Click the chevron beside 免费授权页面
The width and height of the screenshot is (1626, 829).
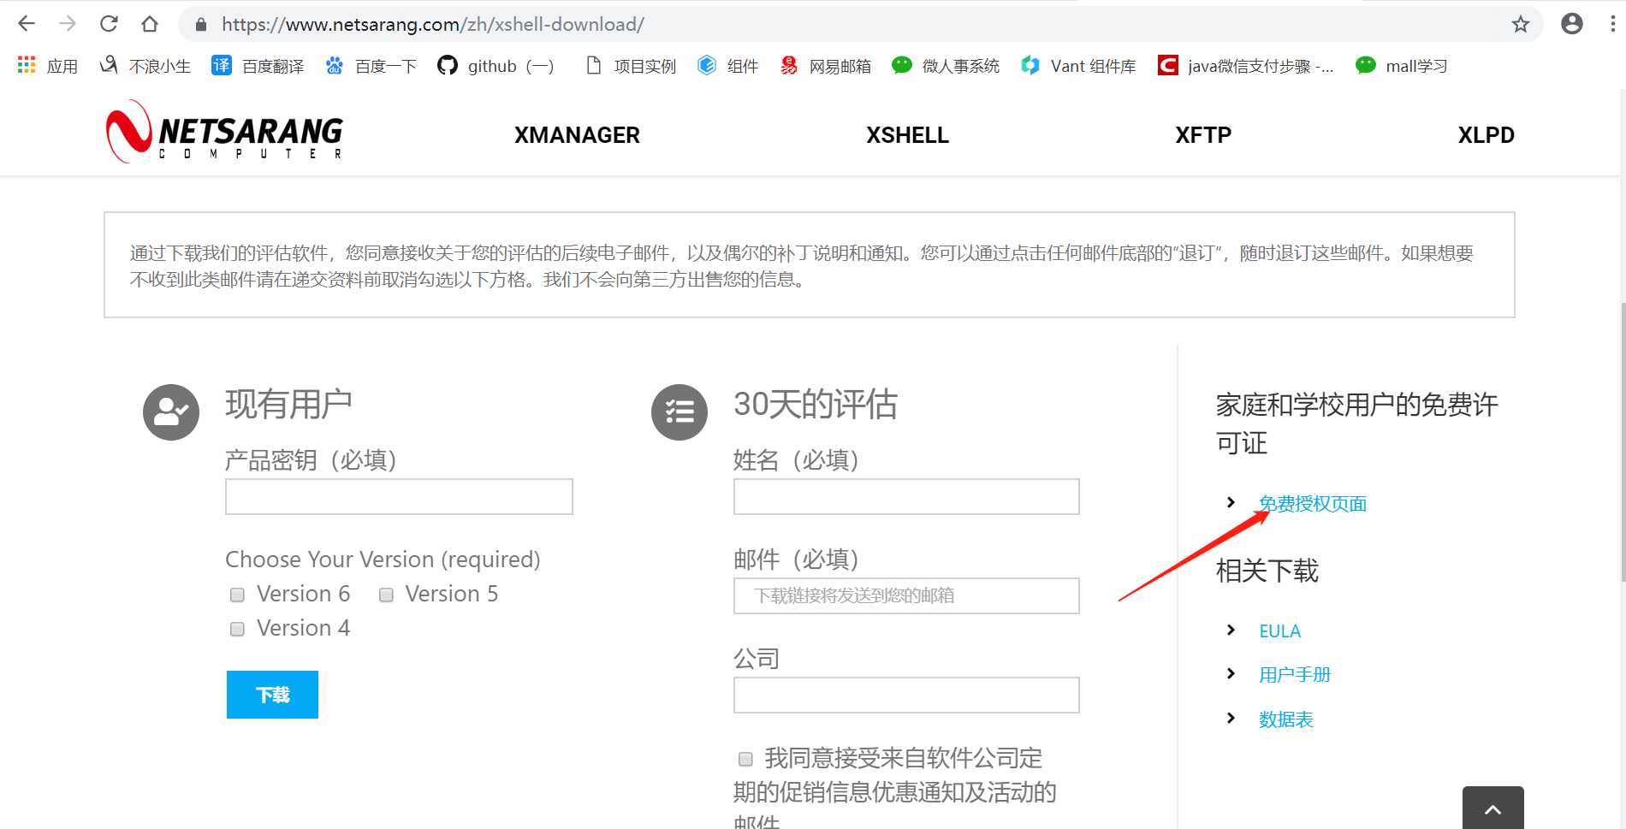pyautogui.click(x=1231, y=502)
